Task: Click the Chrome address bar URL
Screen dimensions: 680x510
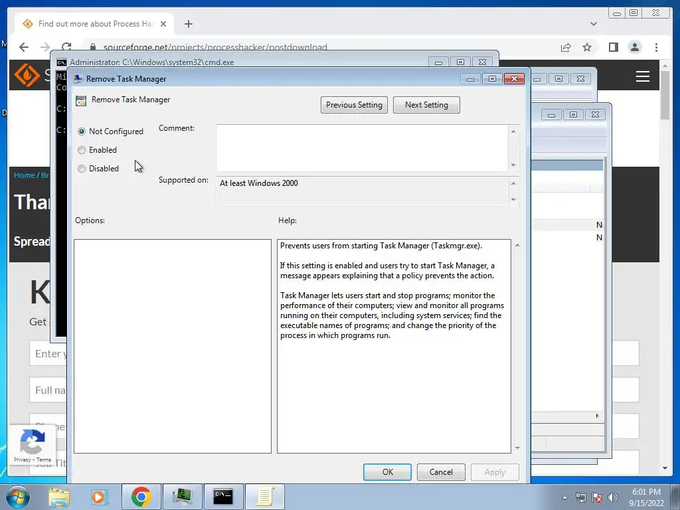Action: tap(215, 47)
